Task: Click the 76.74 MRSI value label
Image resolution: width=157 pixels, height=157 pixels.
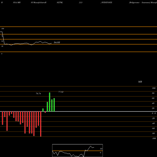Action: click(38, 94)
